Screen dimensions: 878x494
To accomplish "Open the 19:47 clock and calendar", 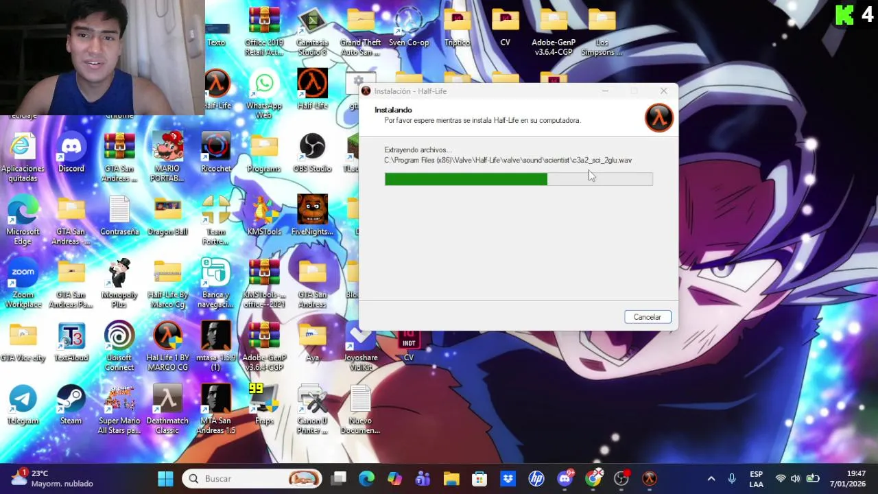I will click(848, 478).
